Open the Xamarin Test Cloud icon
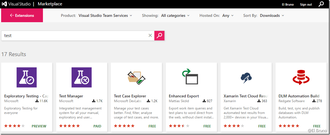 coord(246,77)
